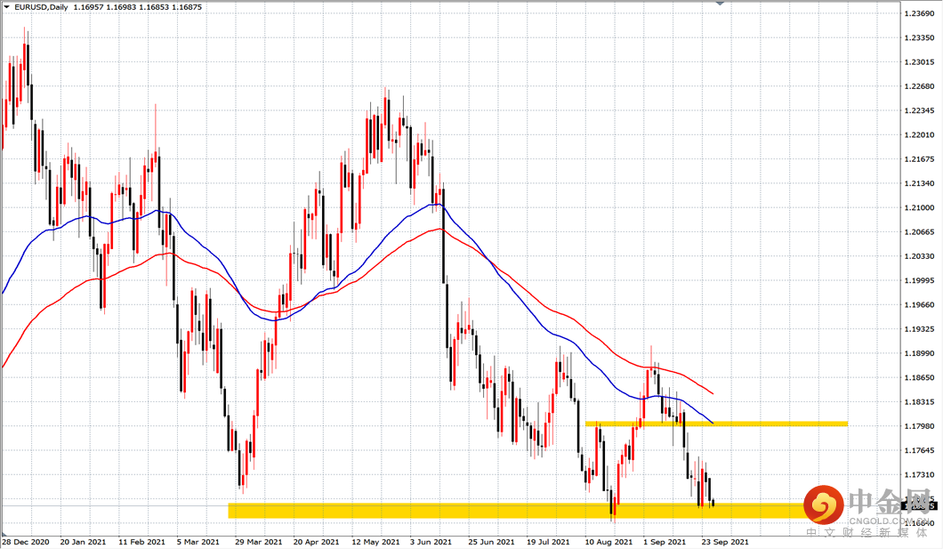
Task: Click the 1.20330 price axis label
Action: pos(919,256)
